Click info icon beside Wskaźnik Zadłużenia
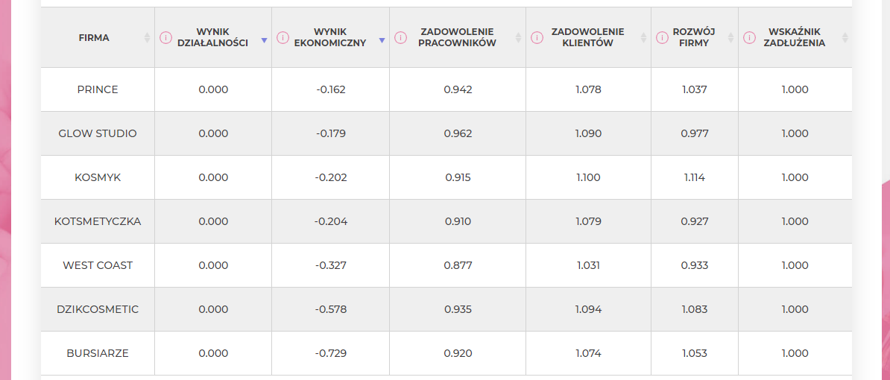The width and height of the screenshot is (890, 380). pyautogui.click(x=750, y=38)
